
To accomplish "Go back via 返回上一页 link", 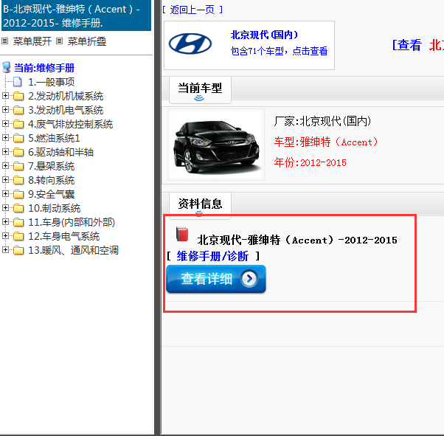I will point(192,10).
